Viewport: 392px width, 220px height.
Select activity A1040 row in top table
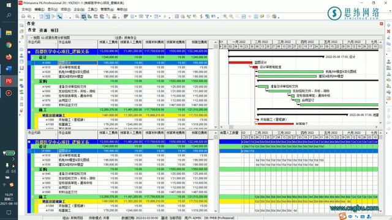tap(121, 87)
